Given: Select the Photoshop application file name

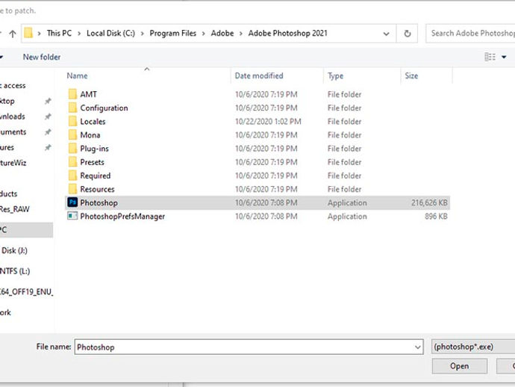Looking at the screenshot, I should (99, 203).
